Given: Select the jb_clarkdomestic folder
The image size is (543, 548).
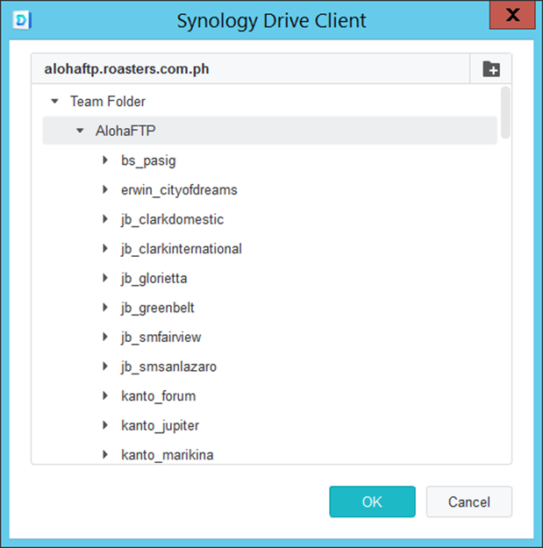Looking at the screenshot, I should tap(173, 219).
